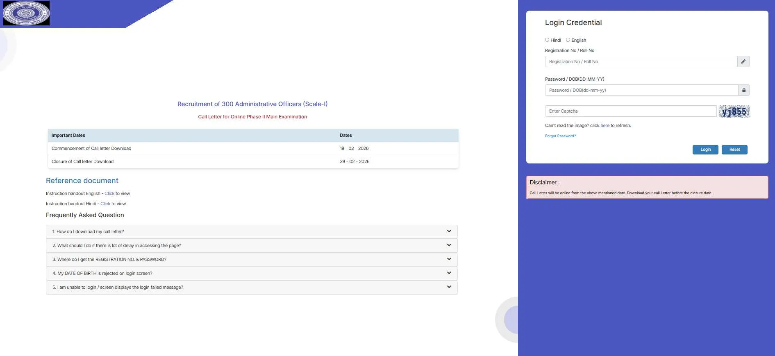Viewport: 775px width, 356px height.
Task: Click 'here' to refresh the captcha
Action: [x=605, y=126]
